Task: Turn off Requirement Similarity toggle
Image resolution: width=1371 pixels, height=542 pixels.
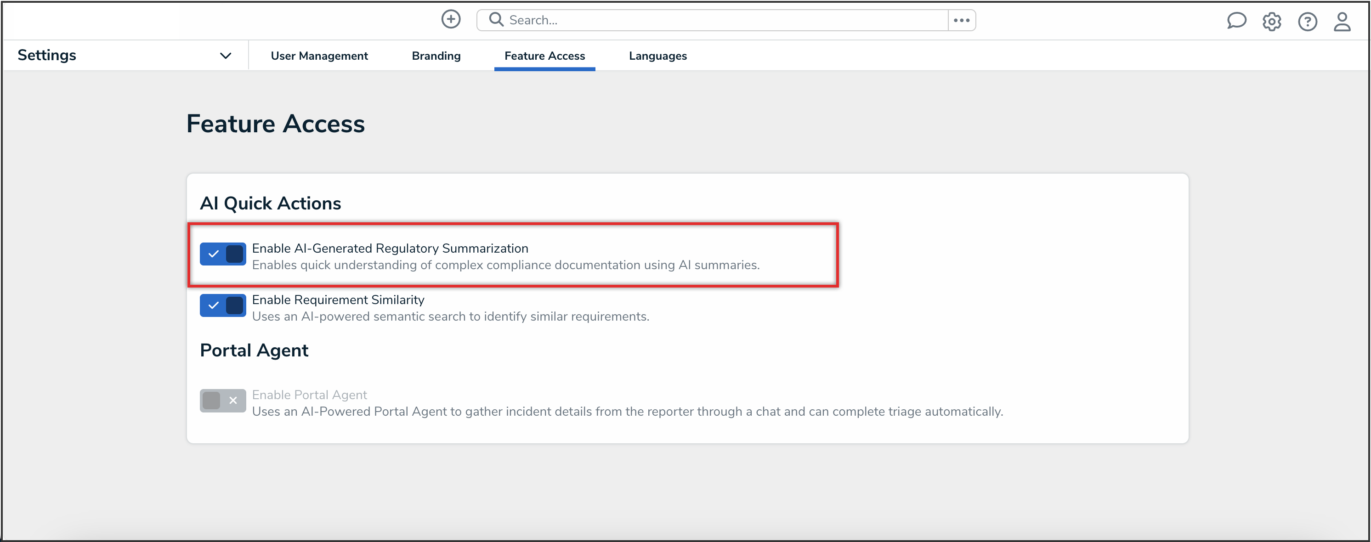Action: (222, 305)
